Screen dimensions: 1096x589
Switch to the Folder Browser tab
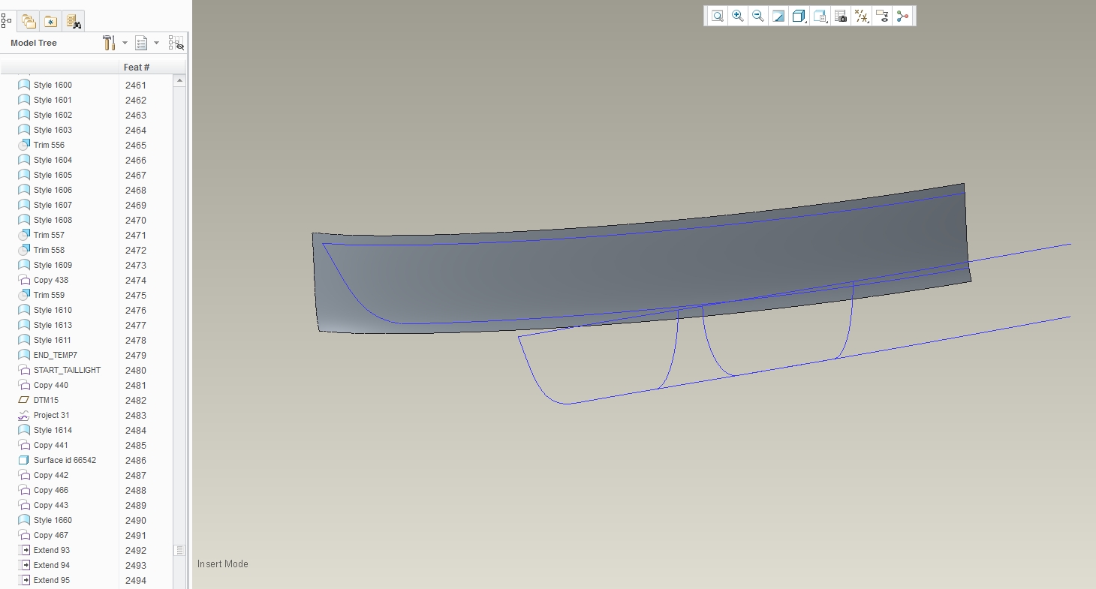coord(29,21)
